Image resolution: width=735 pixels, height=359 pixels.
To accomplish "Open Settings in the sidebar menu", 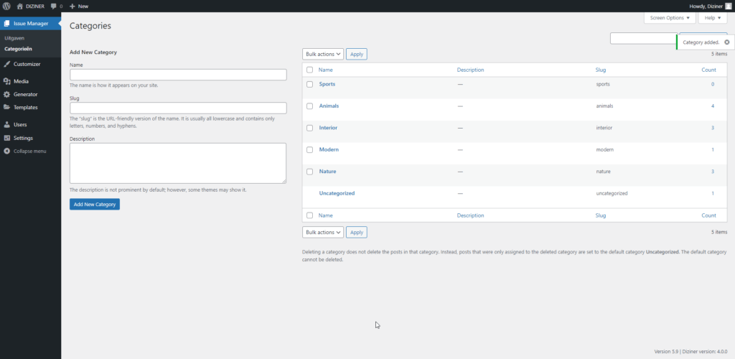I will pos(23,138).
